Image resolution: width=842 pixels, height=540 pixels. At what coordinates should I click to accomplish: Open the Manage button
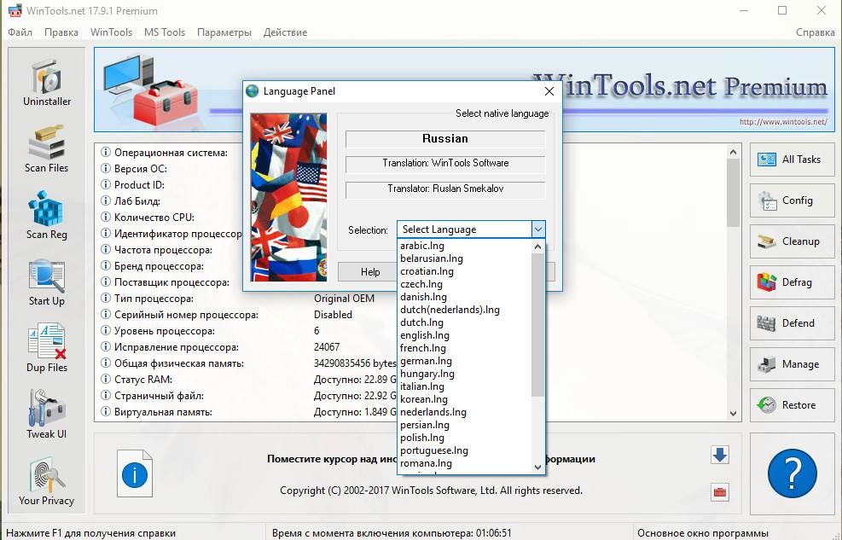click(792, 364)
